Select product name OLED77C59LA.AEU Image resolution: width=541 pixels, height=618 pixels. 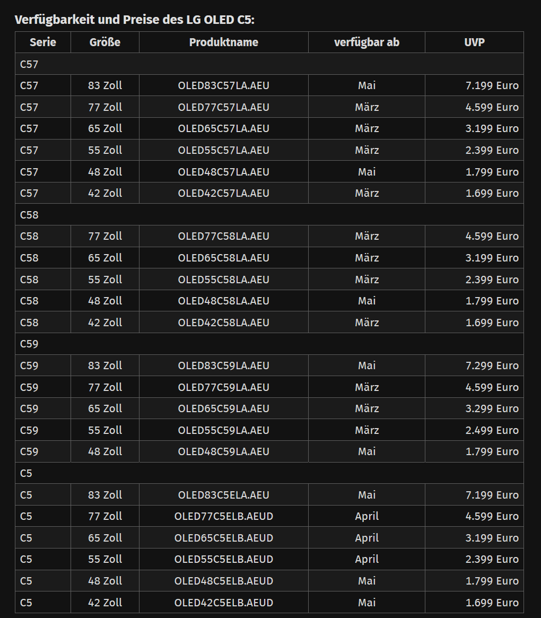tap(223, 387)
